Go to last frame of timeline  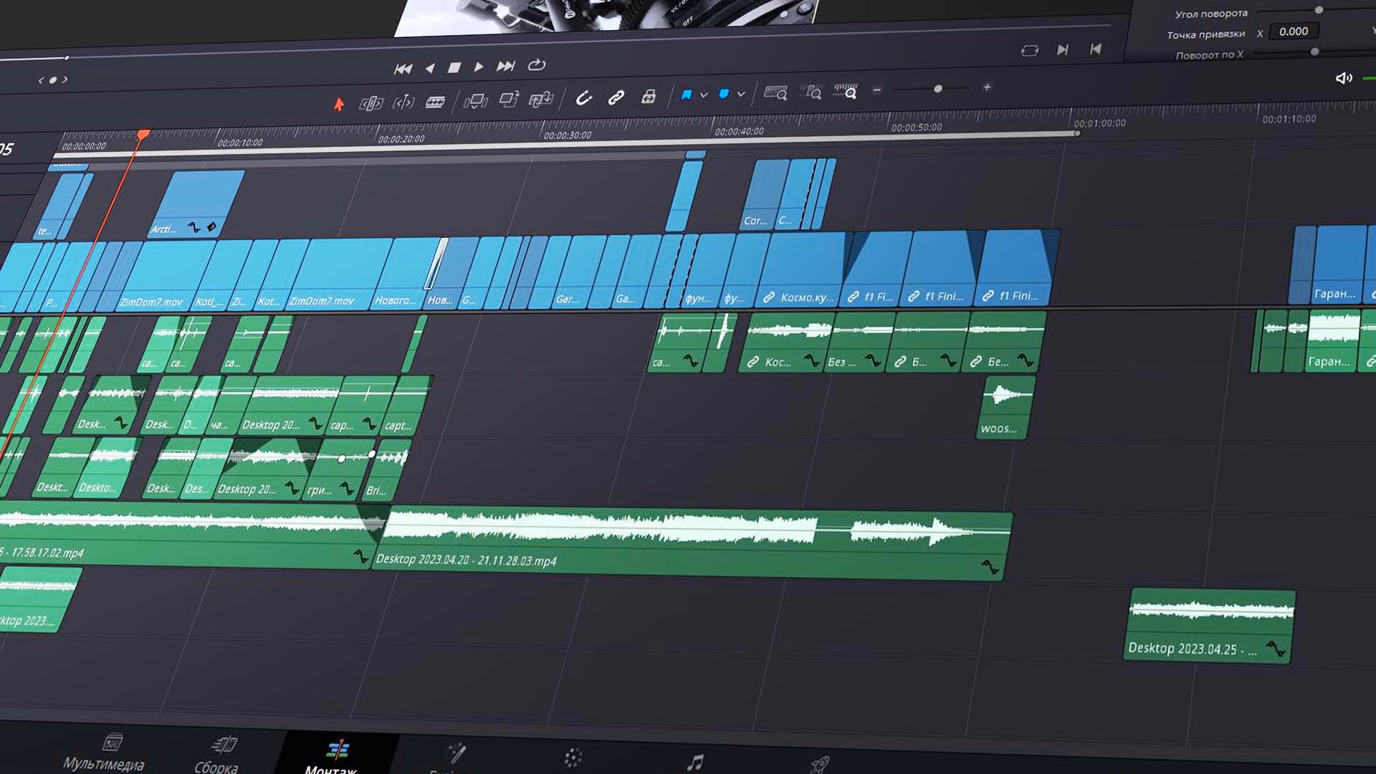[506, 66]
